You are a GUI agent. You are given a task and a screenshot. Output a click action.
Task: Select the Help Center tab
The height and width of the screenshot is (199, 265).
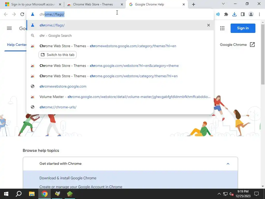pyautogui.click(x=17, y=45)
